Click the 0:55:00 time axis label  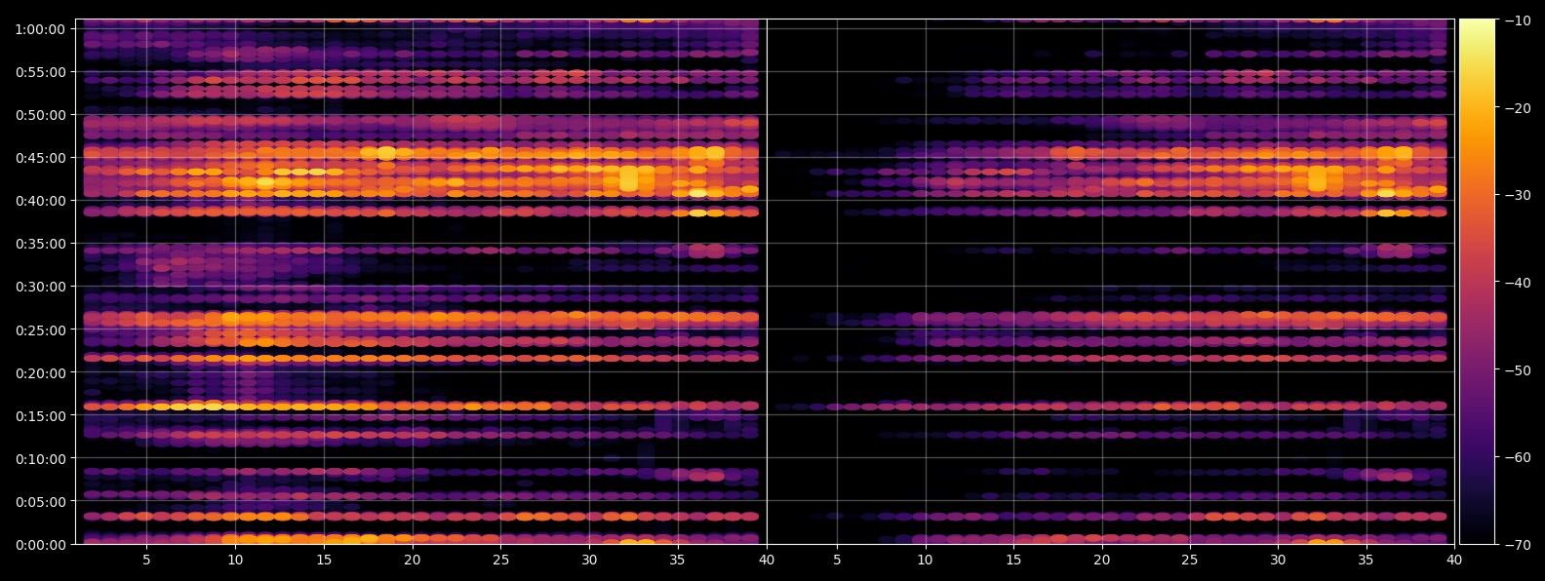tap(40, 72)
